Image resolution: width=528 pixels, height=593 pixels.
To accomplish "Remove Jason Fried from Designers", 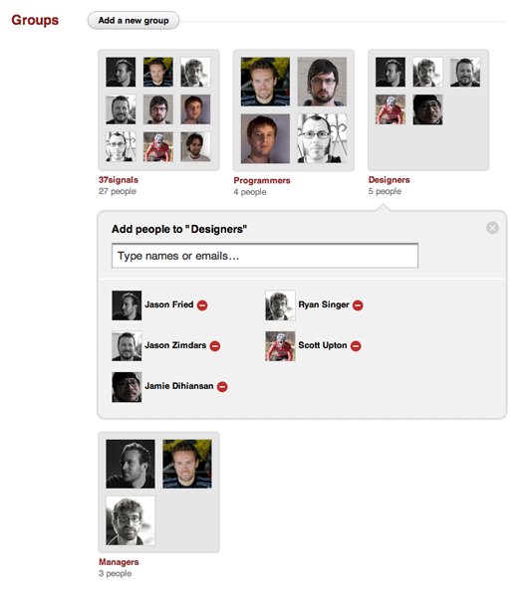I will (202, 305).
